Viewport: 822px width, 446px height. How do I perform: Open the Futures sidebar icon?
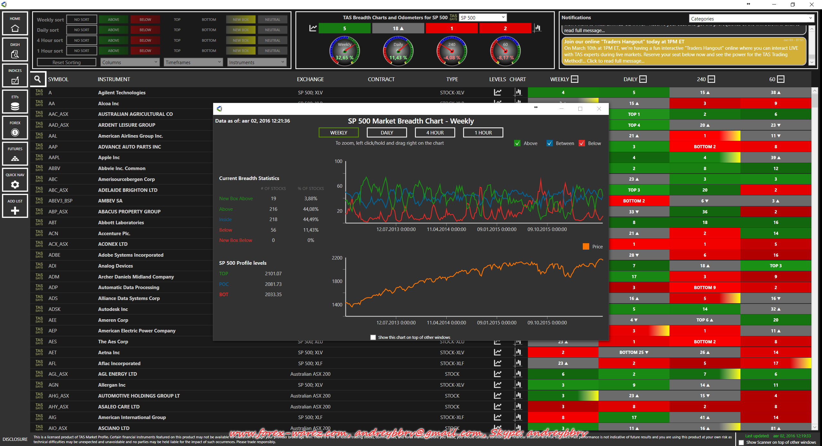[15, 154]
